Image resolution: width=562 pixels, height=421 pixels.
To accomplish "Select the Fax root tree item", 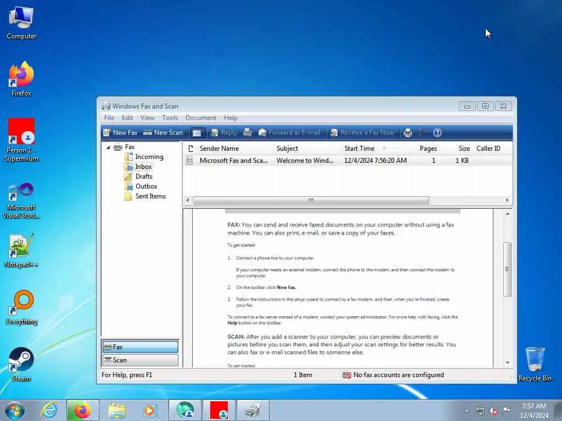I will point(125,147).
